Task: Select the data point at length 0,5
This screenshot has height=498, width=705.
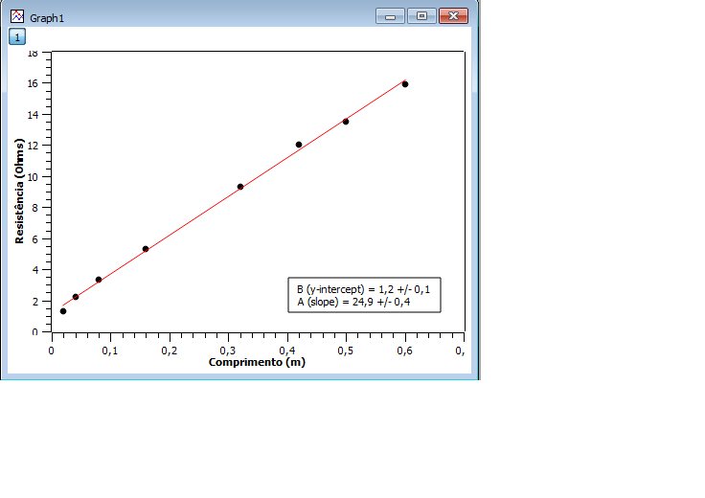Action: click(346, 122)
